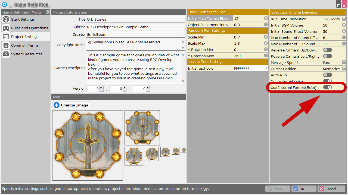
Task: Click the Initial text color value field
Action: click(248, 68)
